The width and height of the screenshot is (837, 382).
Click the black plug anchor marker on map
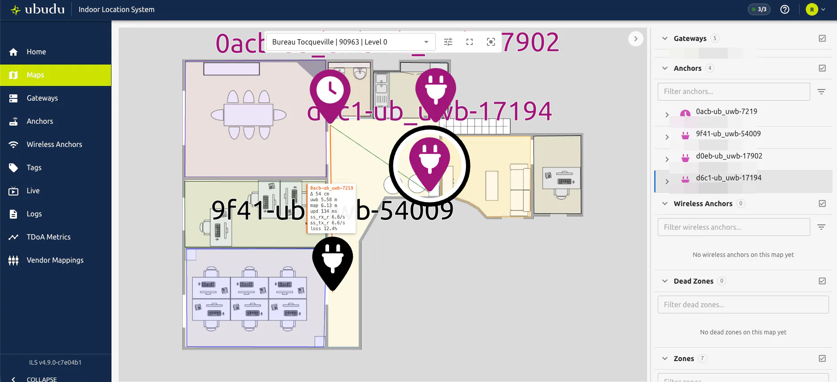coord(333,264)
